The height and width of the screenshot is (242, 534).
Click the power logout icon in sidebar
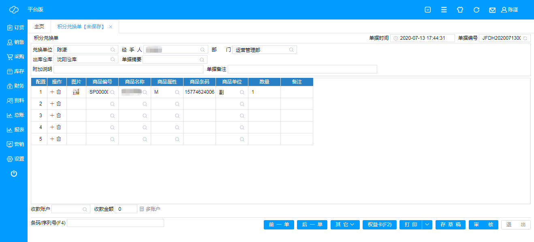pyautogui.click(x=14, y=173)
